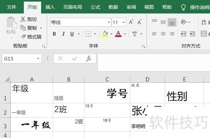Viewport: 210px width, 138px height.
Task: Expand the Paste options arrow
Action: click(x=12, y=38)
